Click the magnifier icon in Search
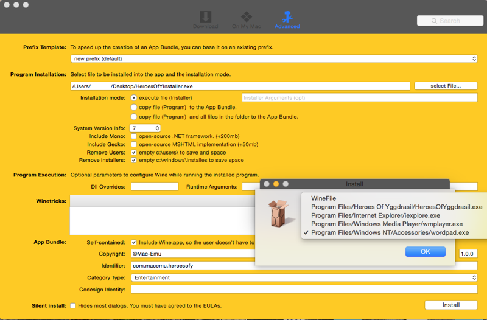This screenshot has height=320, width=487. pyautogui.click(x=434, y=21)
